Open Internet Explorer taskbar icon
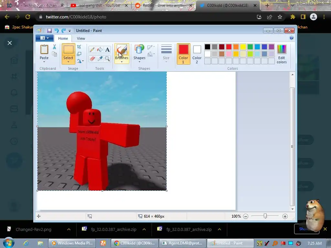The width and height of the screenshot is (331, 248). pyautogui.click(x=26, y=243)
